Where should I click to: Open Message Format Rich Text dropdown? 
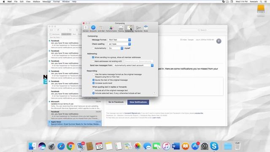click(x=119, y=40)
